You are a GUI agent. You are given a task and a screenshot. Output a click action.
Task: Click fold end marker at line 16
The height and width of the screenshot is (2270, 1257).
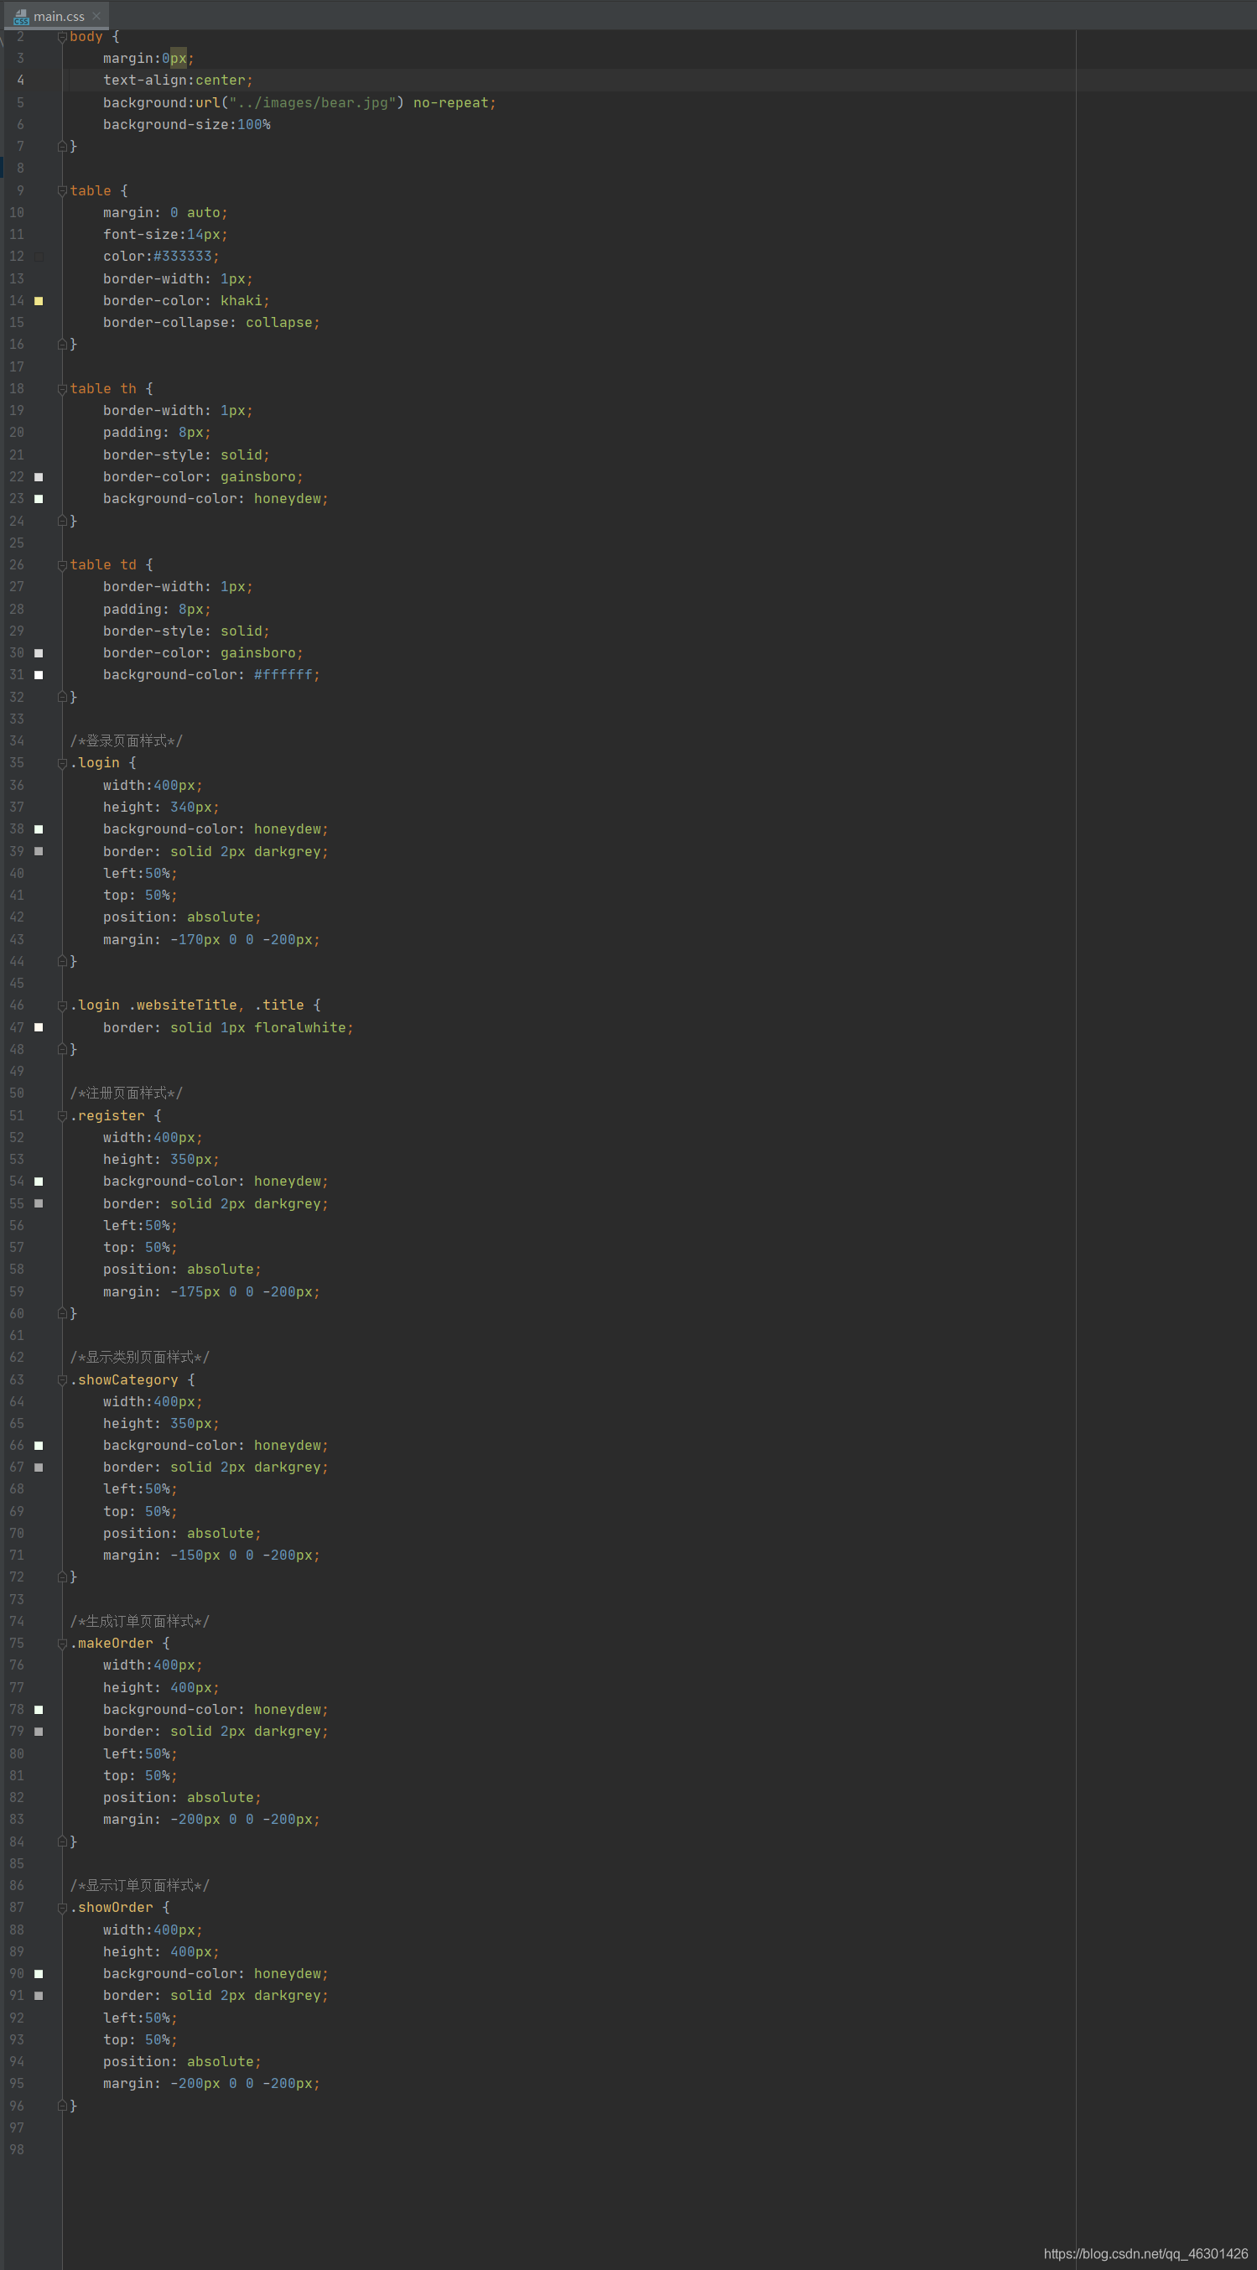62,345
